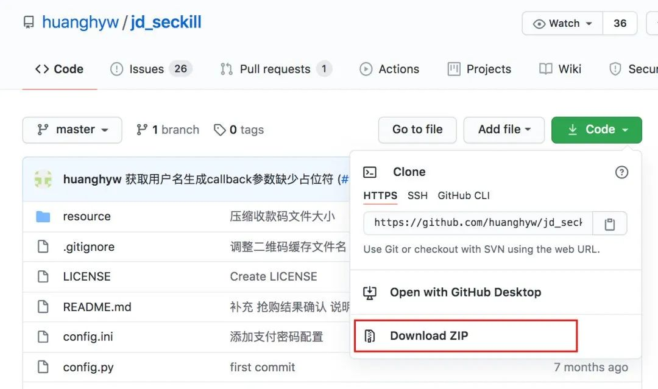
Task: Expand the master branch dropdown
Action: pyautogui.click(x=72, y=130)
